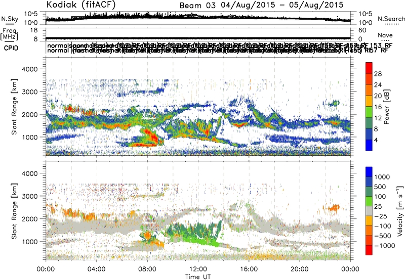Image resolution: width=405 pixels, height=280 pixels.
Task: Pick the bright blue bottom power color segment
Action: click(x=369, y=146)
